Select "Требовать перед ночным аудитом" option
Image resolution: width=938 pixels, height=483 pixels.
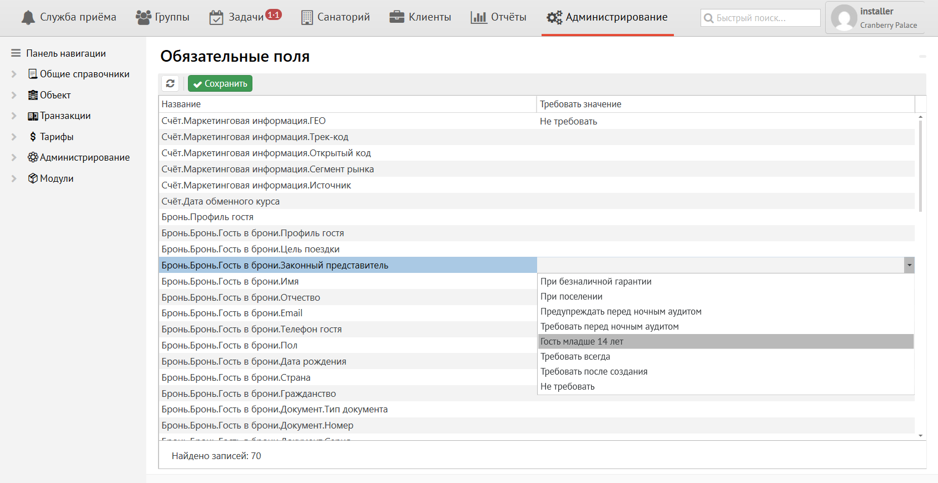tap(726, 326)
